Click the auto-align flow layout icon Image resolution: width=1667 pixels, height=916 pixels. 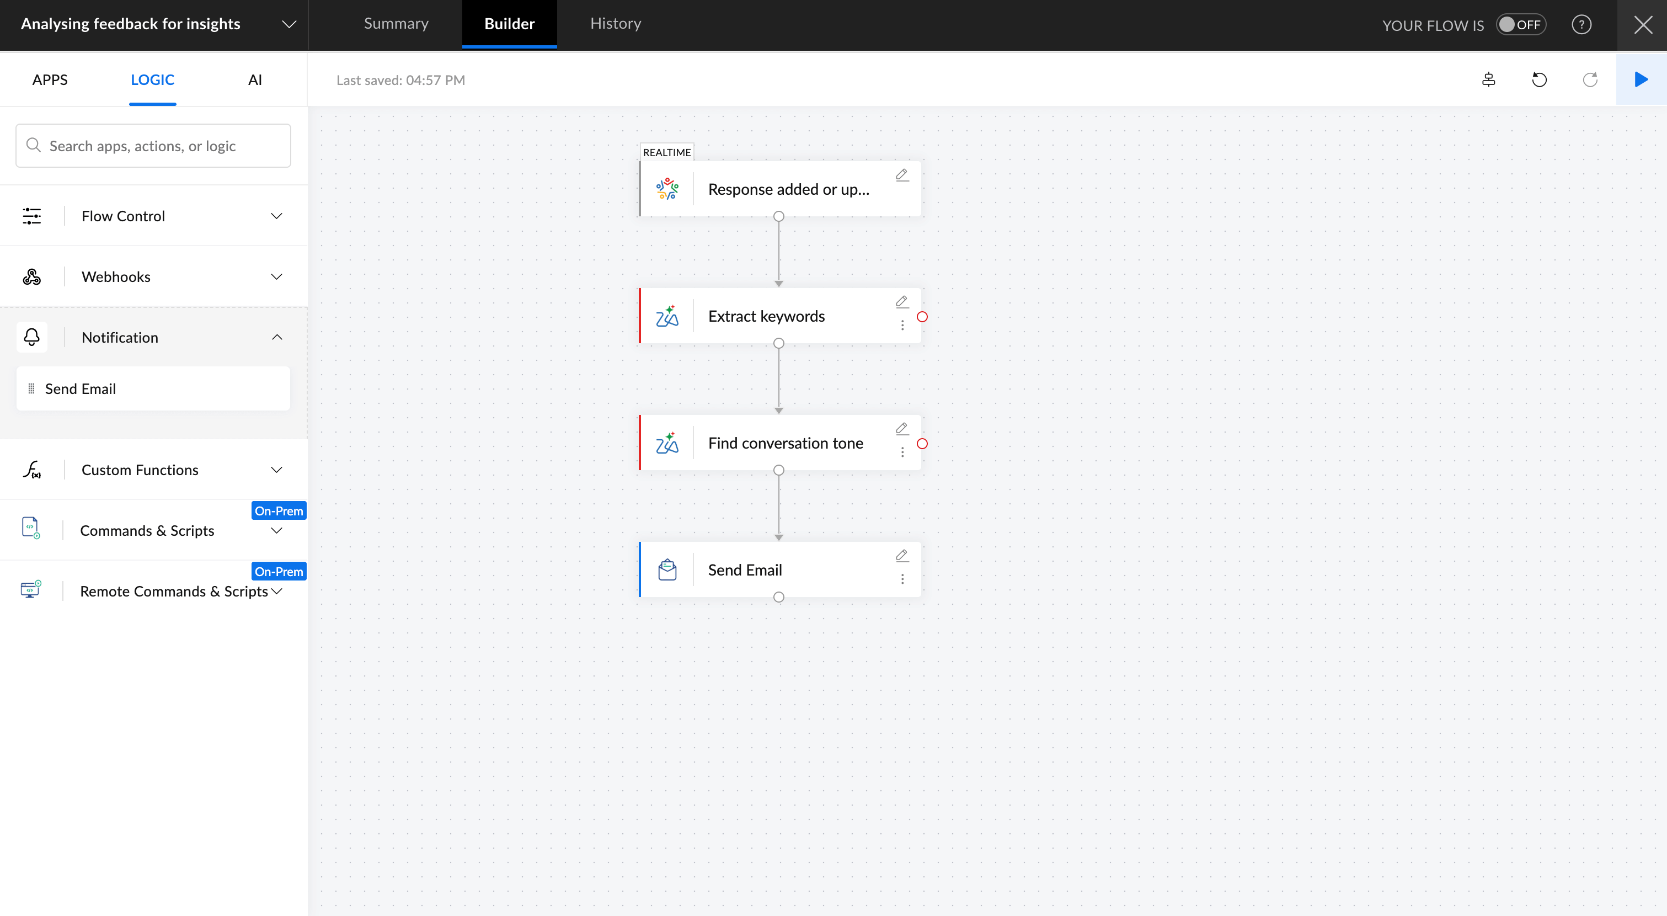1488,79
